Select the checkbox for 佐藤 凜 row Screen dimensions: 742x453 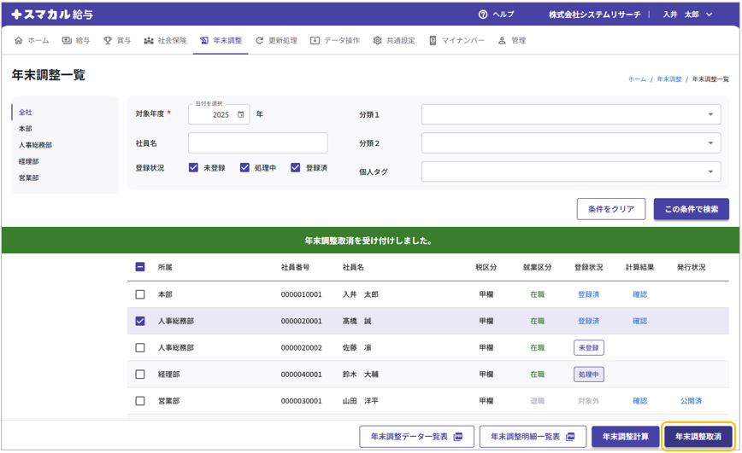coord(140,348)
